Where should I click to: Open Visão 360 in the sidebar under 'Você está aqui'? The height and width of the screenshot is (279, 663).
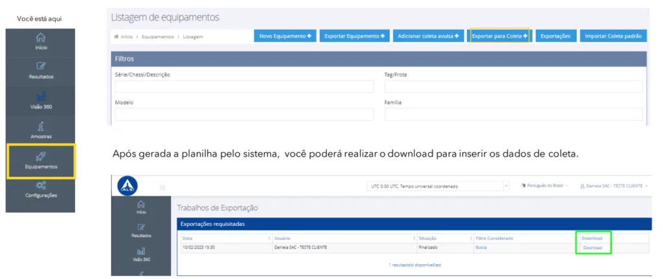[40, 99]
